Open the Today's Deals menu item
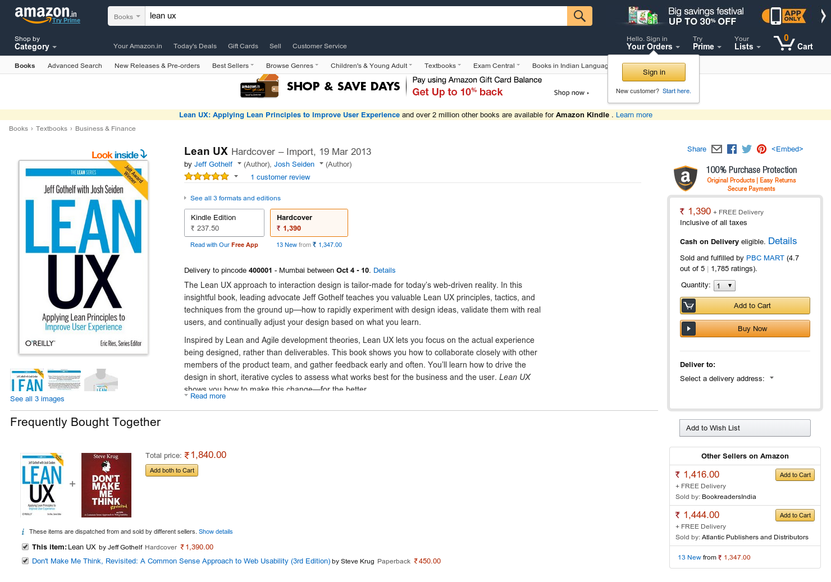This screenshot has height=582, width=831. (x=195, y=46)
